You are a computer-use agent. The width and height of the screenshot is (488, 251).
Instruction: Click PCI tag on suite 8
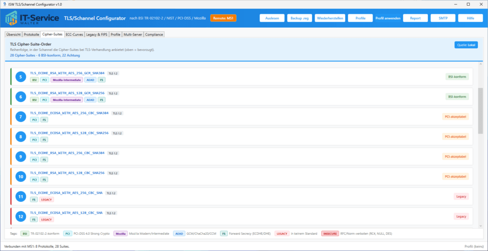(x=34, y=140)
